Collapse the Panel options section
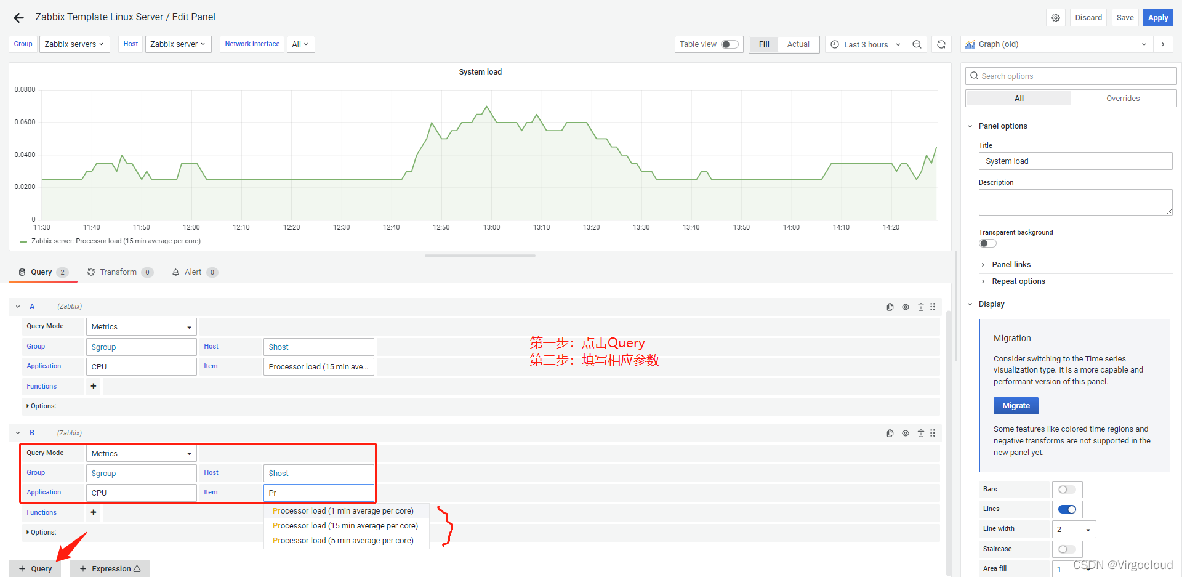This screenshot has height=577, width=1182. [970, 126]
